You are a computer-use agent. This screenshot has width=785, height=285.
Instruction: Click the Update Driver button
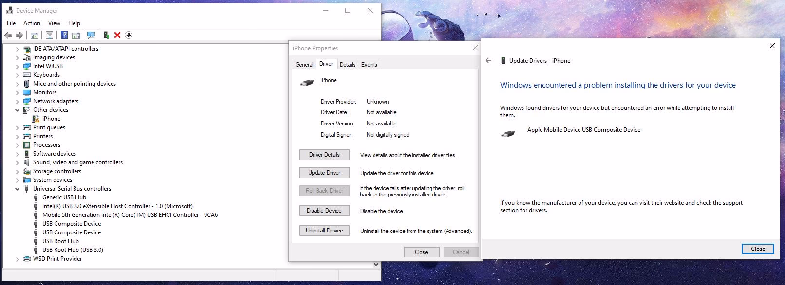click(324, 173)
